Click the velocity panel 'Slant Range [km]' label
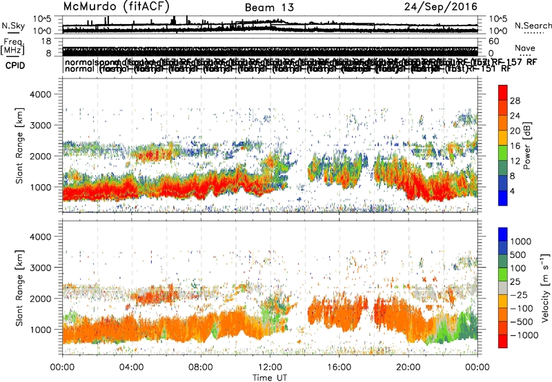The width and height of the screenshot is (552, 382). pyautogui.click(x=19, y=288)
